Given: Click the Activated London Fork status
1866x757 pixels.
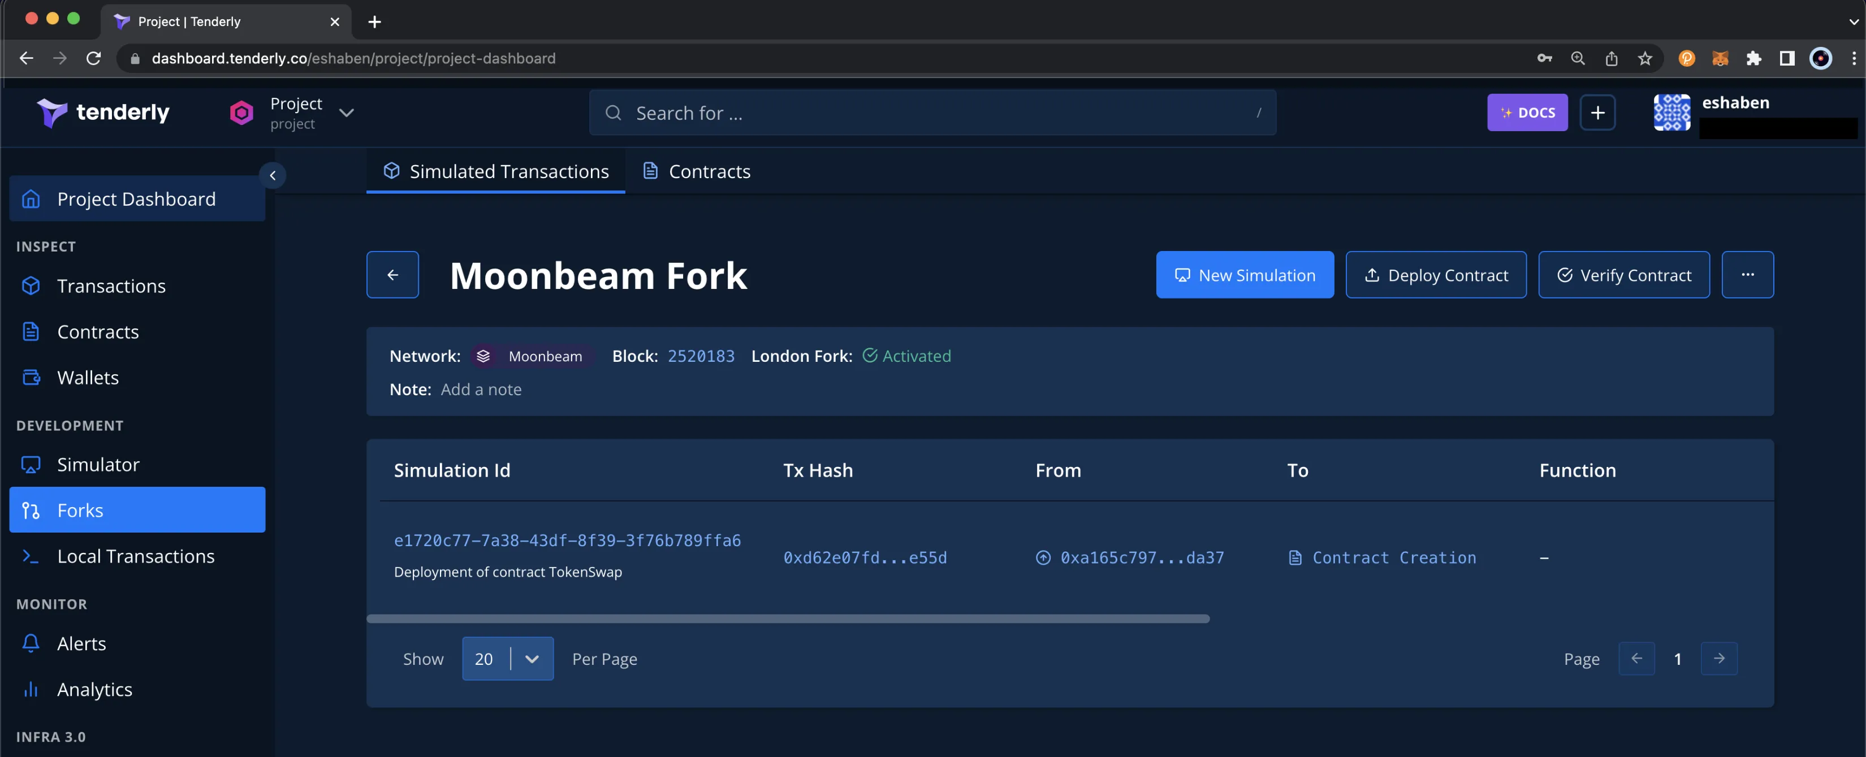Looking at the screenshot, I should click(907, 356).
